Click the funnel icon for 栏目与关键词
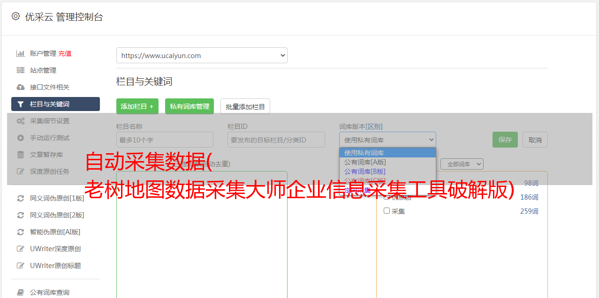 (x=21, y=104)
